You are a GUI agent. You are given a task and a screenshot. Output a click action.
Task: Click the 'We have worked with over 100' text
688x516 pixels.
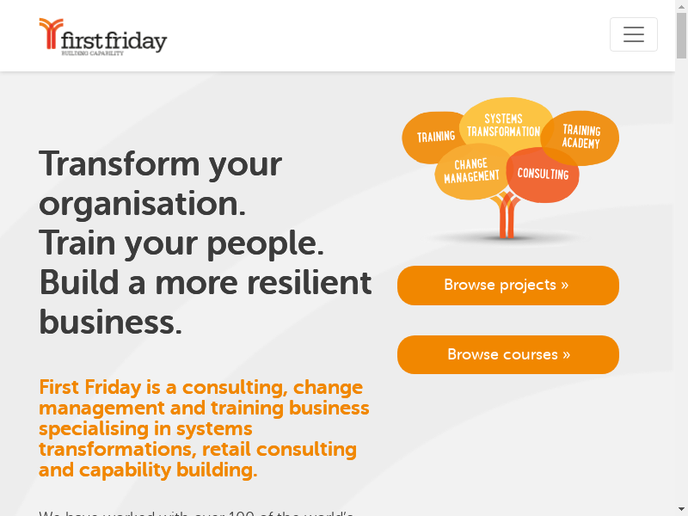click(x=196, y=513)
